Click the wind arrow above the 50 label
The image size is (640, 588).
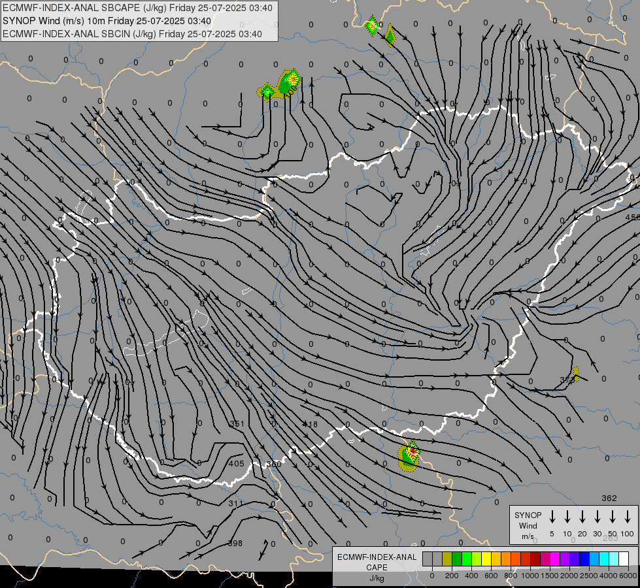pos(613,516)
